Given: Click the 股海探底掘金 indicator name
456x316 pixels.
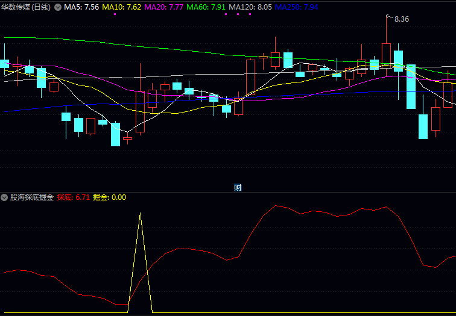Looking at the screenshot, I should click(x=32, y=197).
